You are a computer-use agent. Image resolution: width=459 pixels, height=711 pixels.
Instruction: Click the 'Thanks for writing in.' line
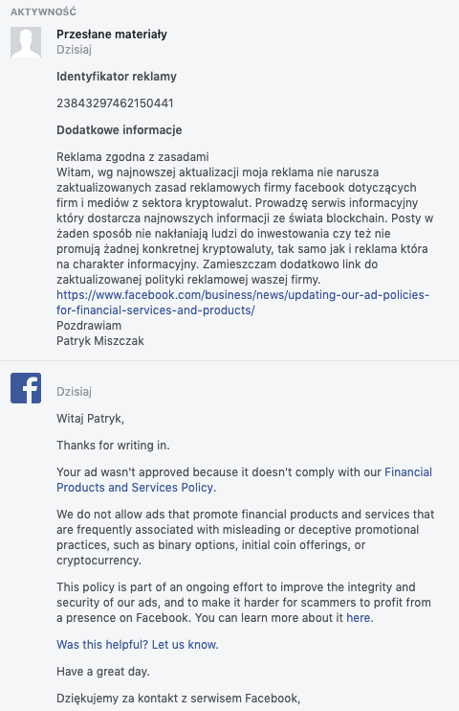pos(113,446)
